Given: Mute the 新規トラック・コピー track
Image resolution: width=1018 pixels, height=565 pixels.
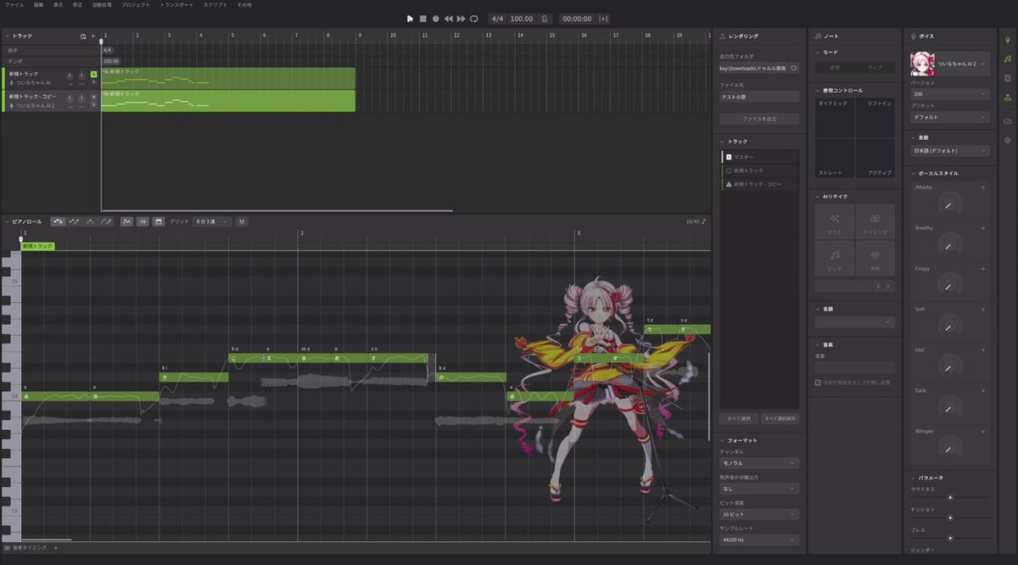Looking at the screenshot, I should coord(93,97).
